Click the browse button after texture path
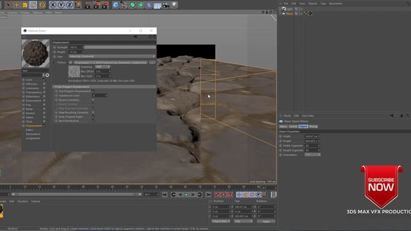The image size is (411, 231). tap(152, 63)
